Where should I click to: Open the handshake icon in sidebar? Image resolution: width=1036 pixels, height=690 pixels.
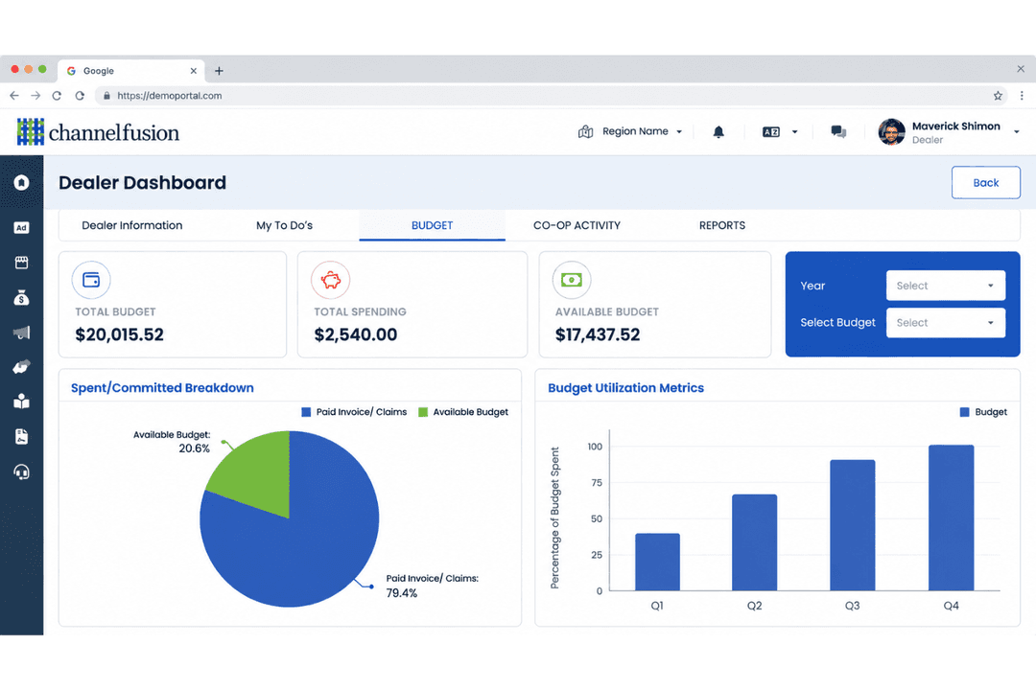tap(21, 367)
